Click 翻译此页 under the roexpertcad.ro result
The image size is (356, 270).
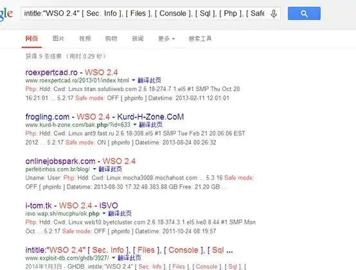coord(149,80)
